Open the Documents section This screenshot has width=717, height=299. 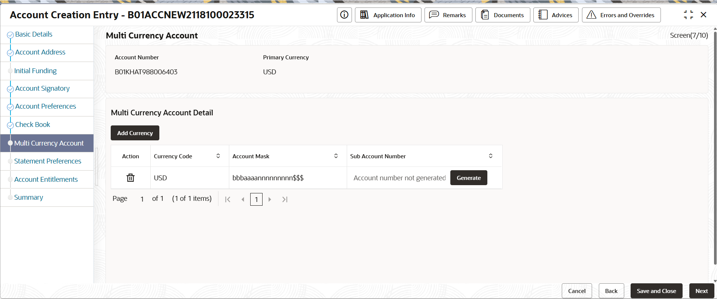coord(503,15)
